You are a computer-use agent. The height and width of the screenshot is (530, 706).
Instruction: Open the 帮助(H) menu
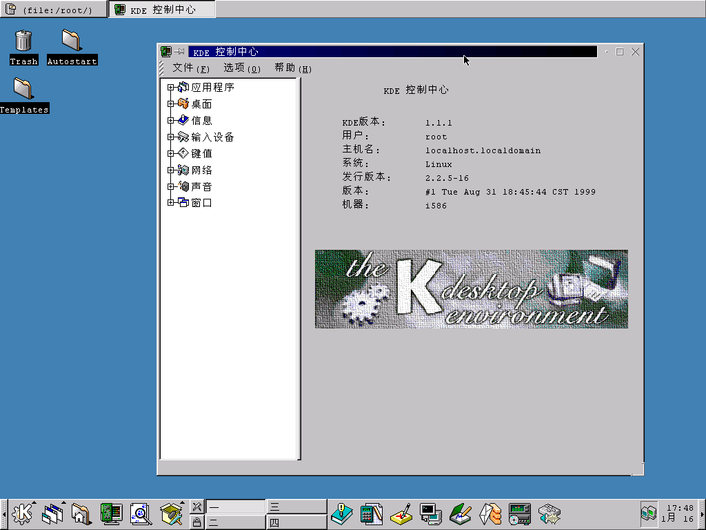click(293, 68)
